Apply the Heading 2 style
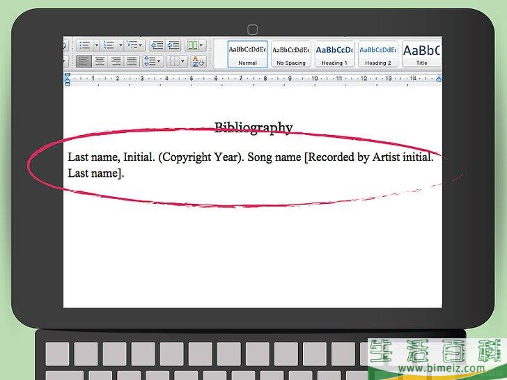Screen dimensions: 507x380 (x=378, y=54)
